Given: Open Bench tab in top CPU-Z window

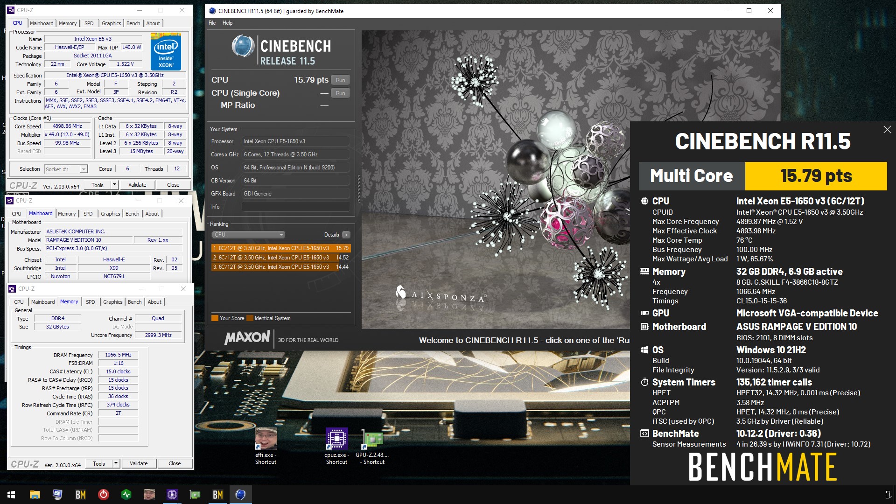Looking at the screenshot, I should point(133,23).
